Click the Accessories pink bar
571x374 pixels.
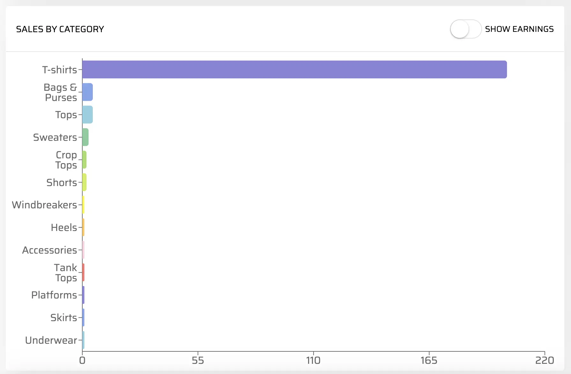click(83, 250)
